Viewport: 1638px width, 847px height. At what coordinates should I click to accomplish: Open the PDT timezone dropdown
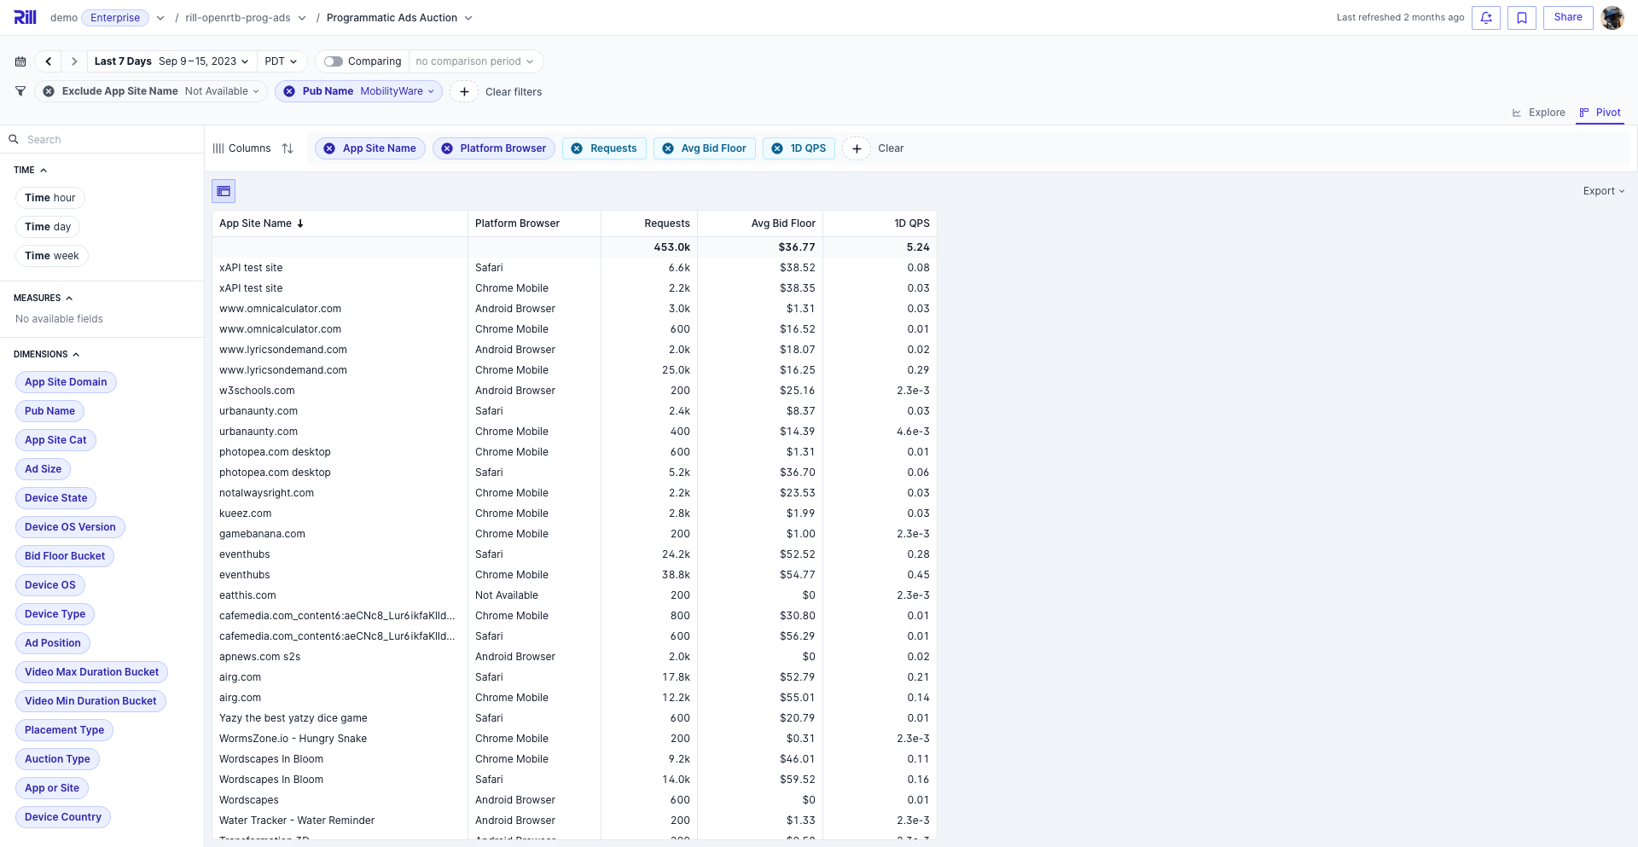[281, 61]
